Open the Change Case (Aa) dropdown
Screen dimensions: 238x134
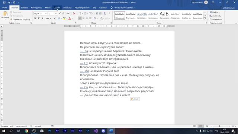(68, 13)
